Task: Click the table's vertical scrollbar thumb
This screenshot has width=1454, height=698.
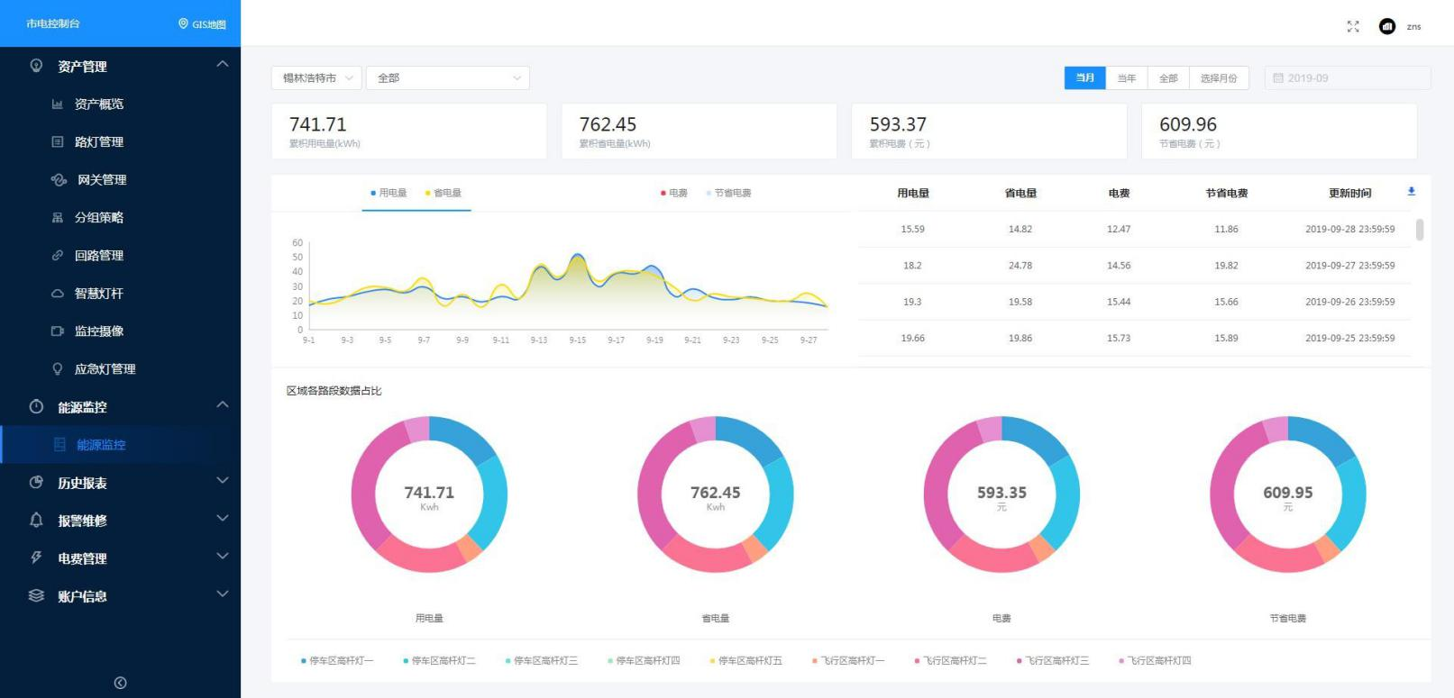Action: [1420, 230]
